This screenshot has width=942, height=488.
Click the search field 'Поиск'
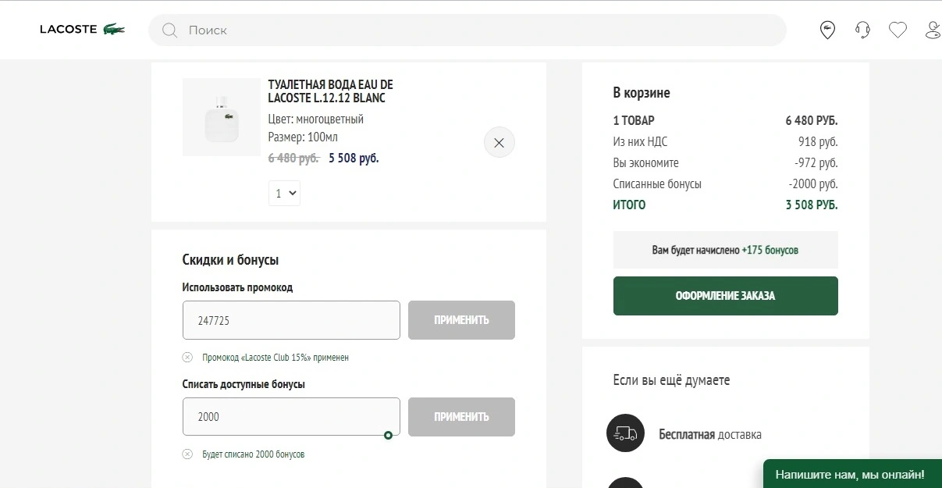coord(467,30)
